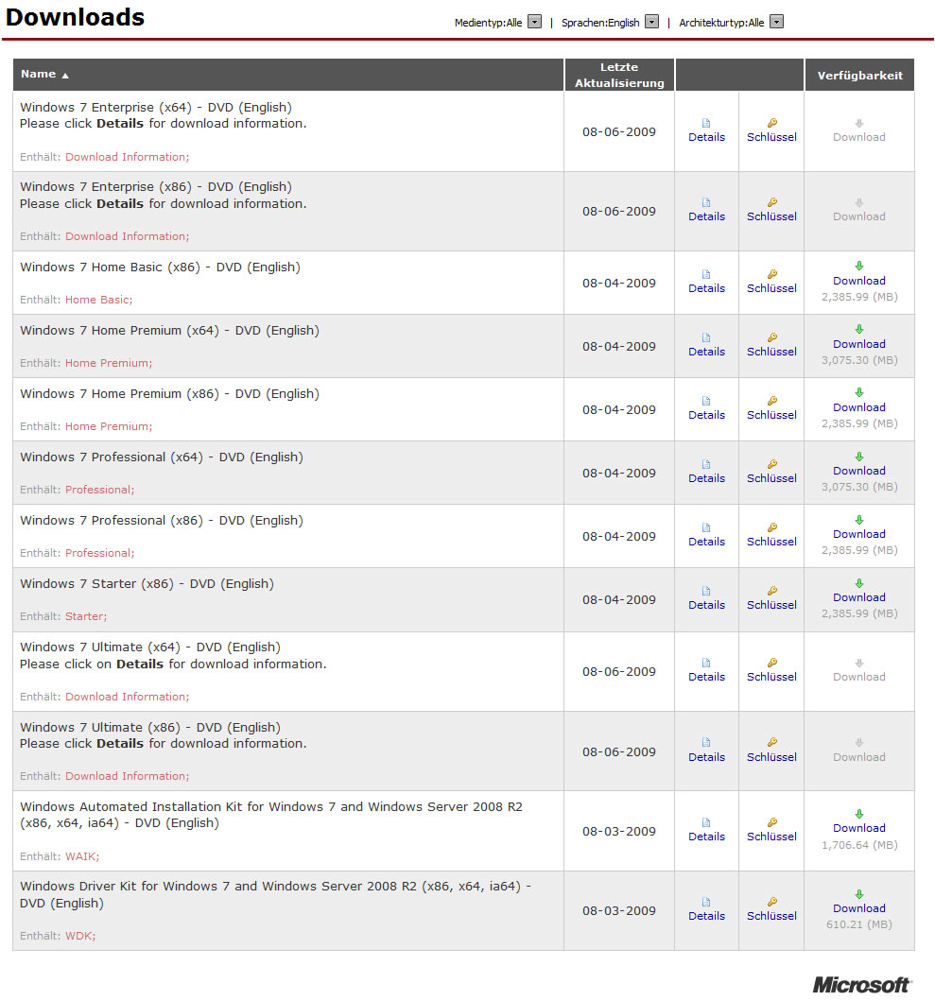Click the 610.21 (MB) file size
Image resolution: width=935 pixels, height=1001 pixels.
pos(859,924)
